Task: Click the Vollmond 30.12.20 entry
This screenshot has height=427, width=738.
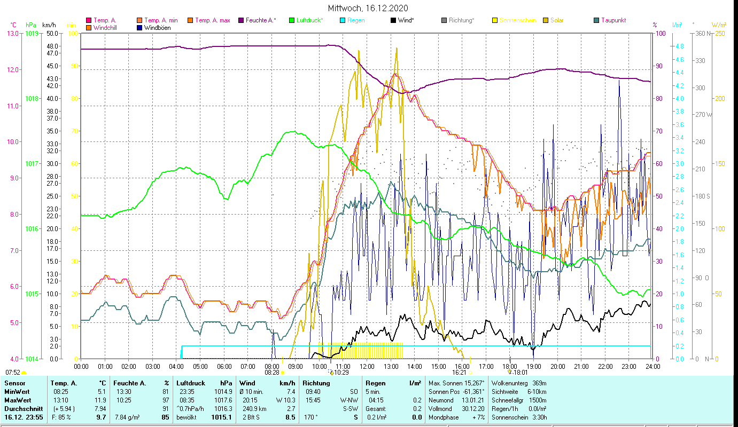Action: coord(456,409)
